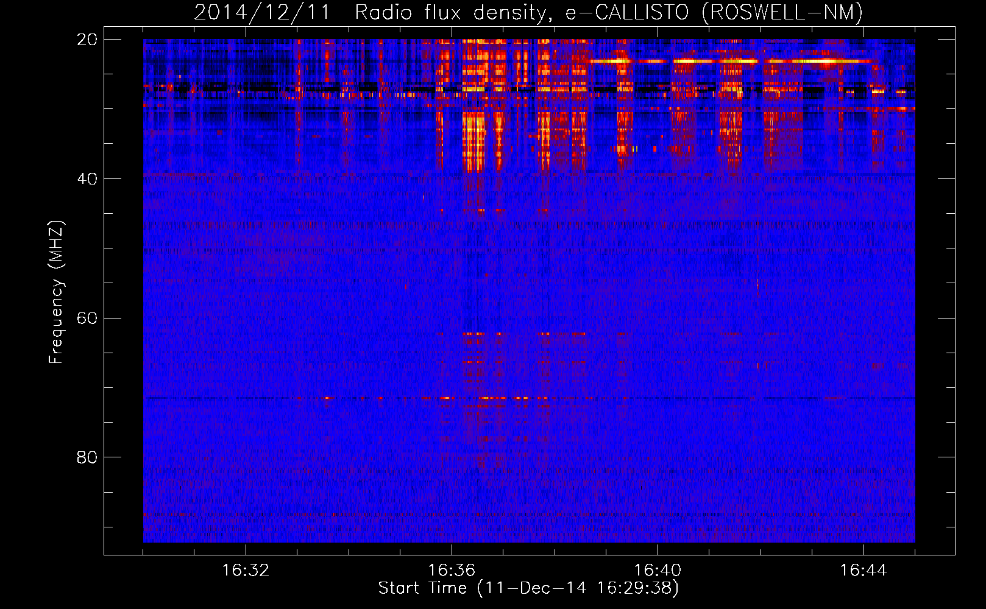The width and height of the screenshot is (986, 609).
Task: Click the 16:32 time tick label
Action: tap(246, 571)
